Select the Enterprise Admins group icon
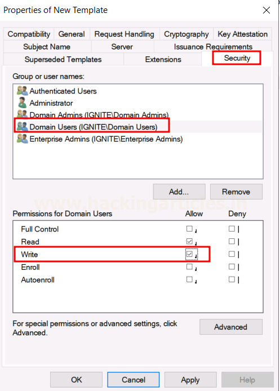This screenshot has height=391, width=280. coord(22,139)
